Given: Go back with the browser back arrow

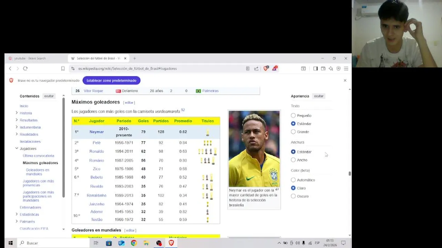Looking at the screenshot, I should 10,69.
